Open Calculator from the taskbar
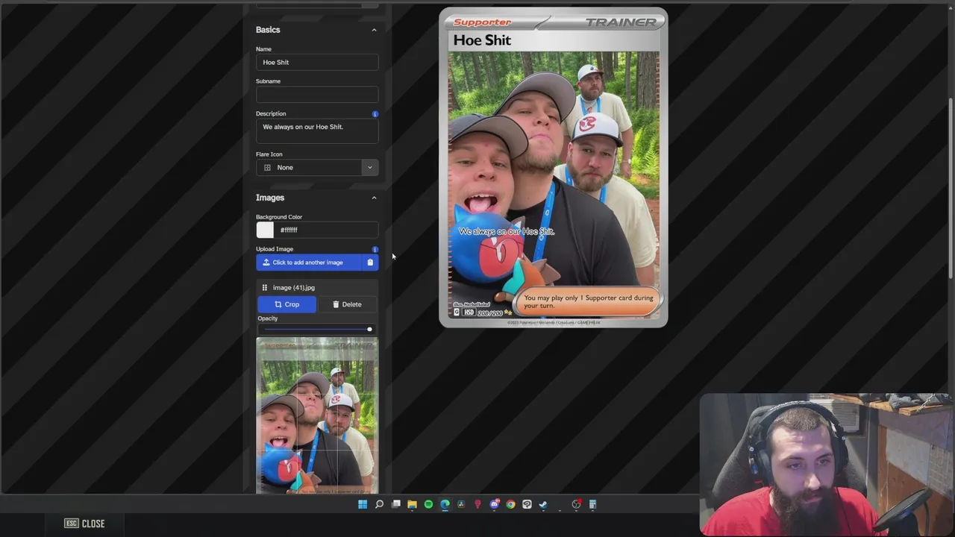The width and height of the screenshot is (955, 537). point(592,505)
